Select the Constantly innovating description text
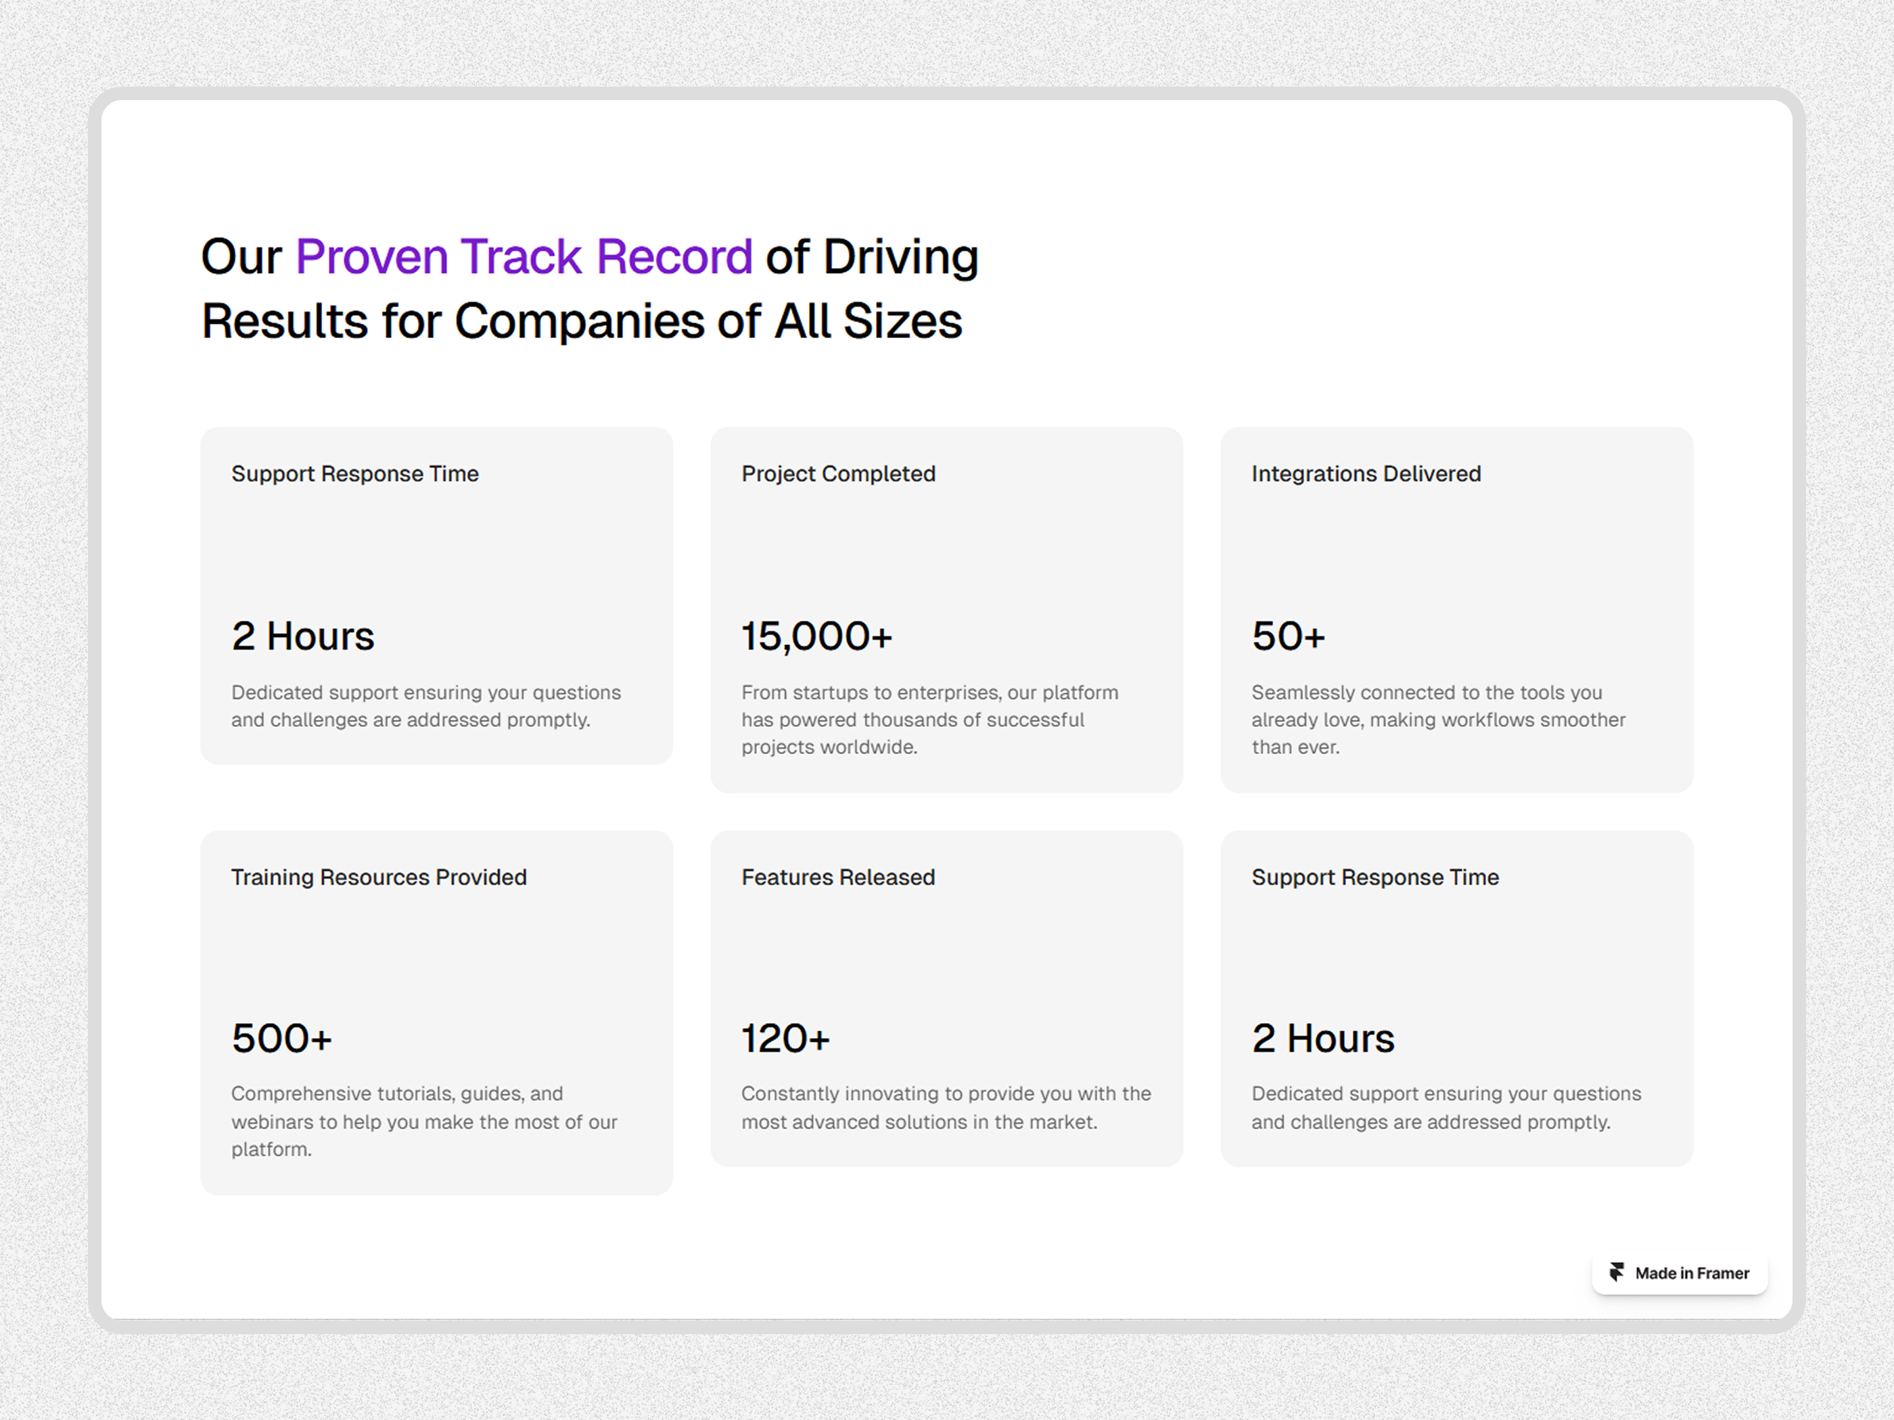 click(945, 1107)
